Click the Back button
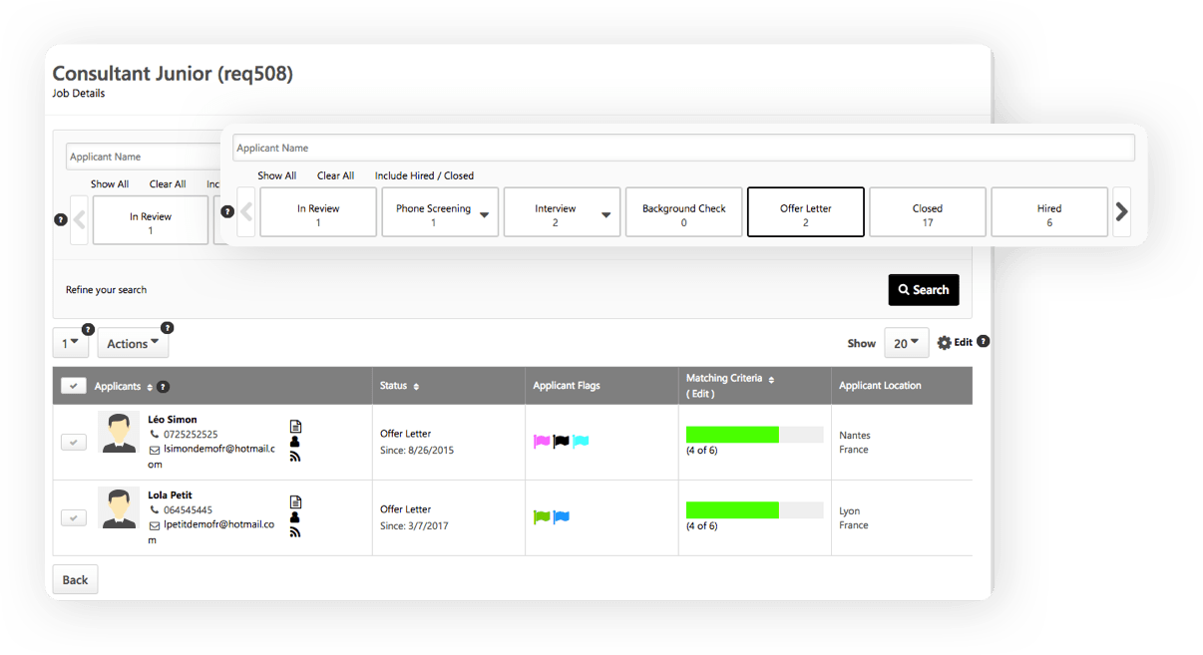Viewport: 1203px width, 655px height. click(x=76, y=579)
